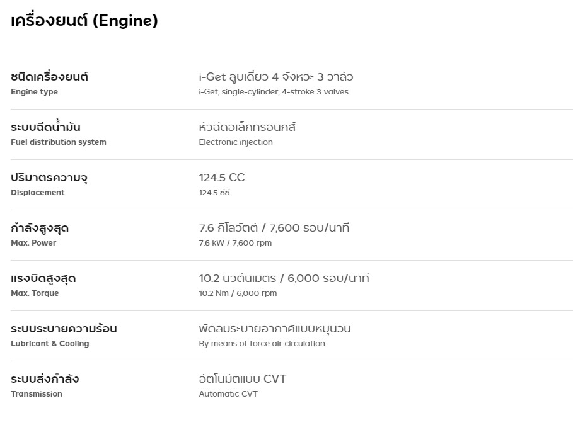
Task: Click the Engine section heading
Action: click(x=84, y=21)
